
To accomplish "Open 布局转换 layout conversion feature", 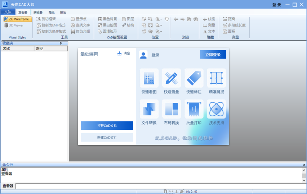I will pos(171,112).
